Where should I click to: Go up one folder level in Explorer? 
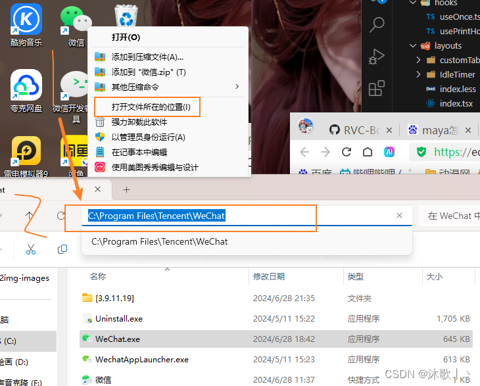click(29, 216)
